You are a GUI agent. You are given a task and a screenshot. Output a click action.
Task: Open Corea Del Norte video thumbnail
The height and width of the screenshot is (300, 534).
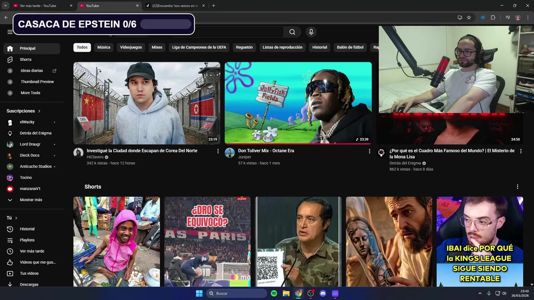[x=147, y=103]
